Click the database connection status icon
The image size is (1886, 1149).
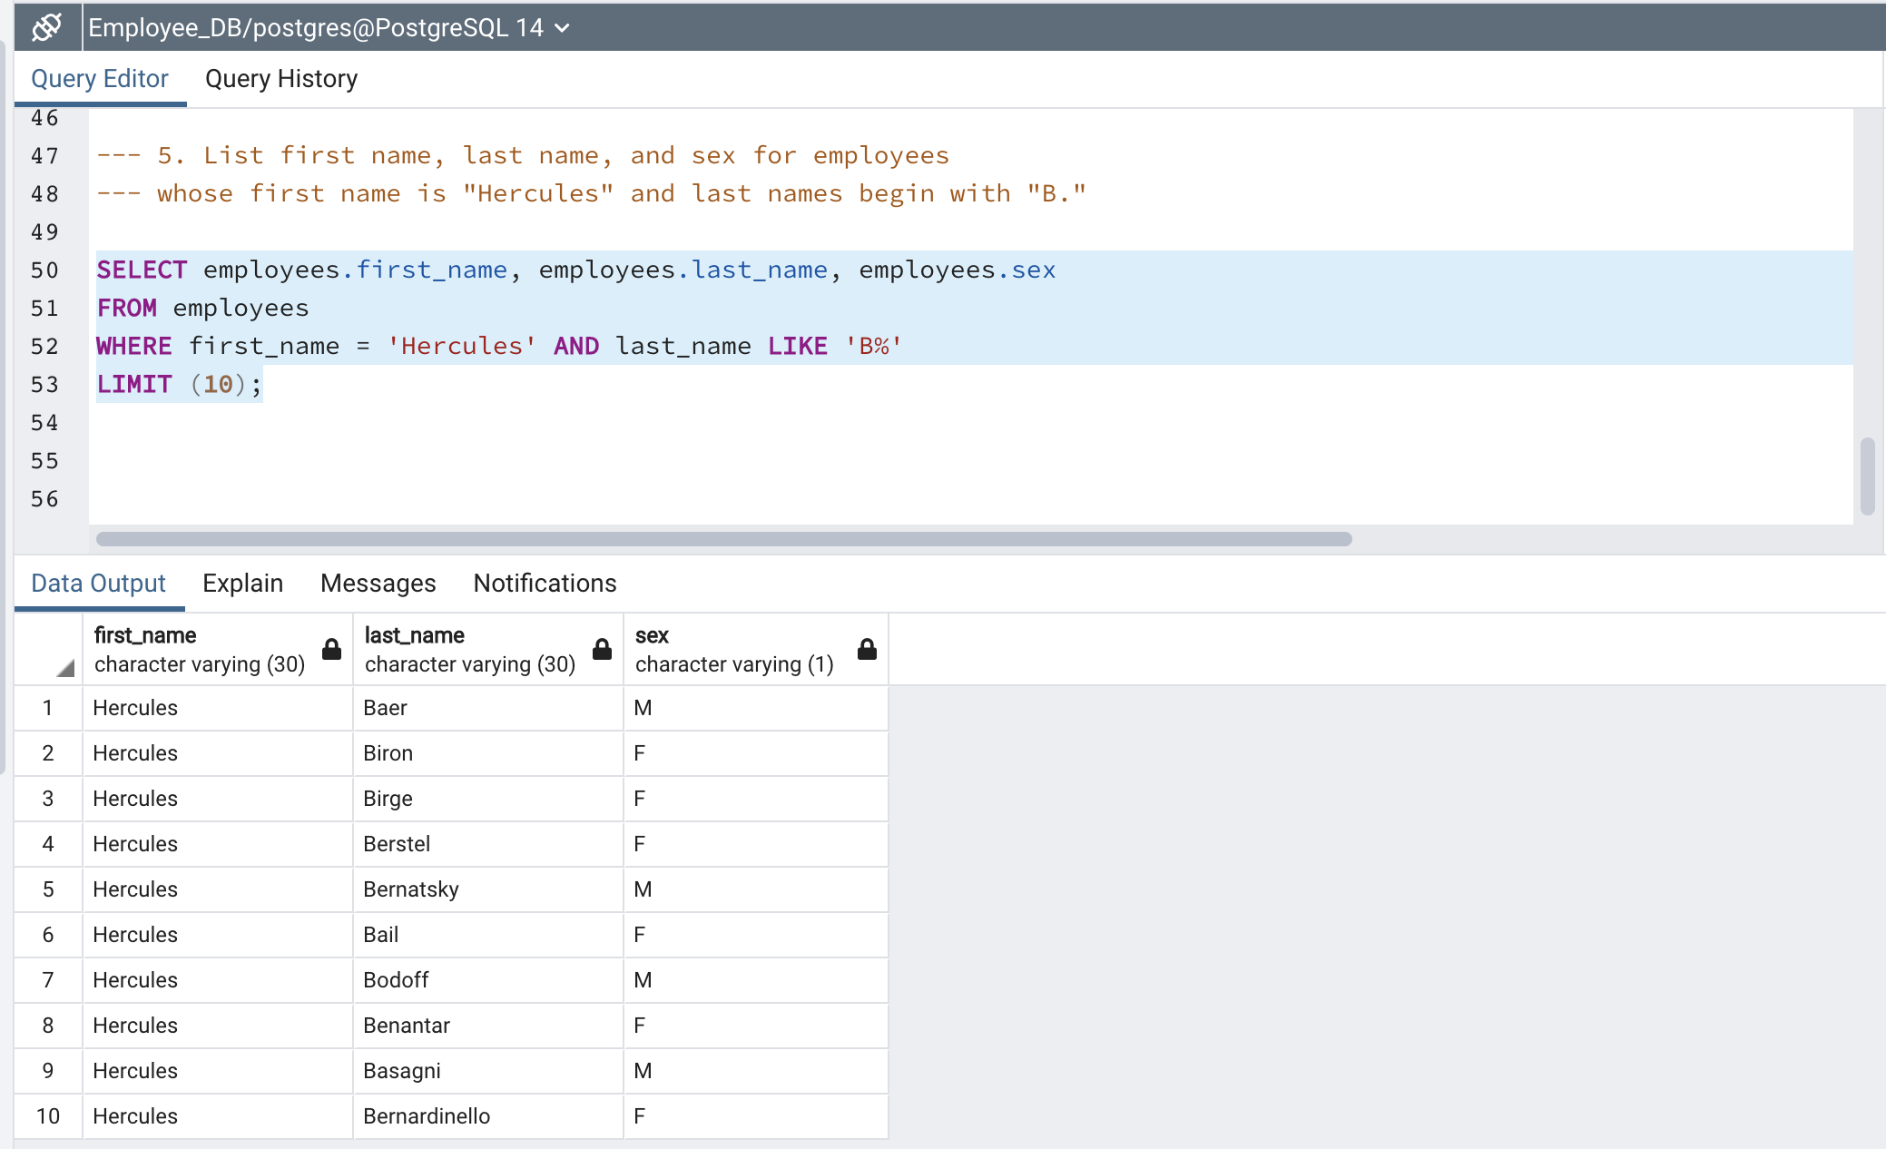tap(46, 27)
